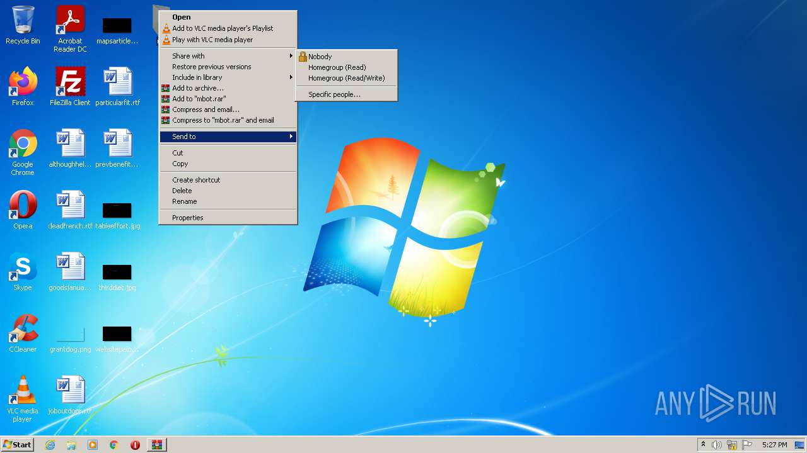Click the VLC media player desktop shortcut

(x=23, y=399)
